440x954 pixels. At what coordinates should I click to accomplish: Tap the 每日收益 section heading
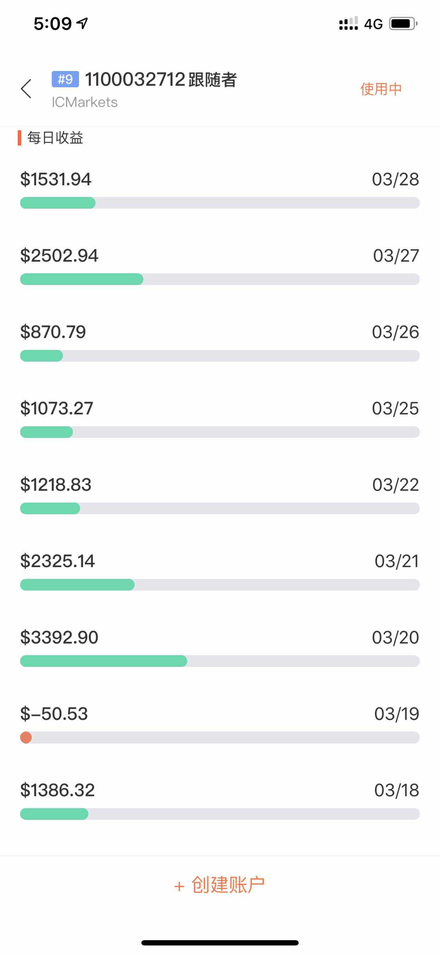[55, 138]
